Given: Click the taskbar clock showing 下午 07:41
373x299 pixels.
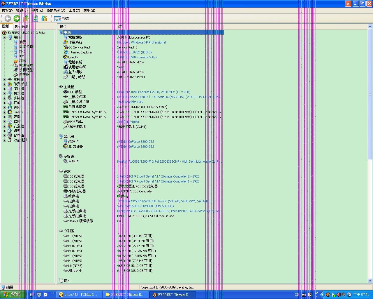Looking at the screenshot, I should coord(361,295).
